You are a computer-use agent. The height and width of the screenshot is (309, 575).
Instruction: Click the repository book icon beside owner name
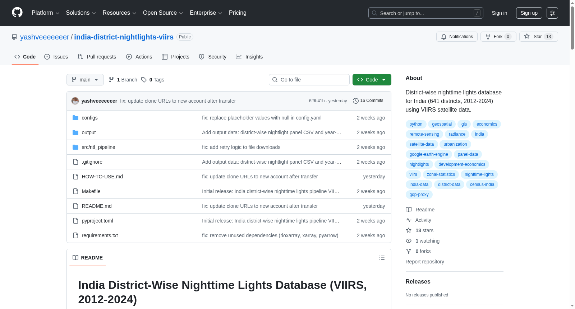point(14,37)
